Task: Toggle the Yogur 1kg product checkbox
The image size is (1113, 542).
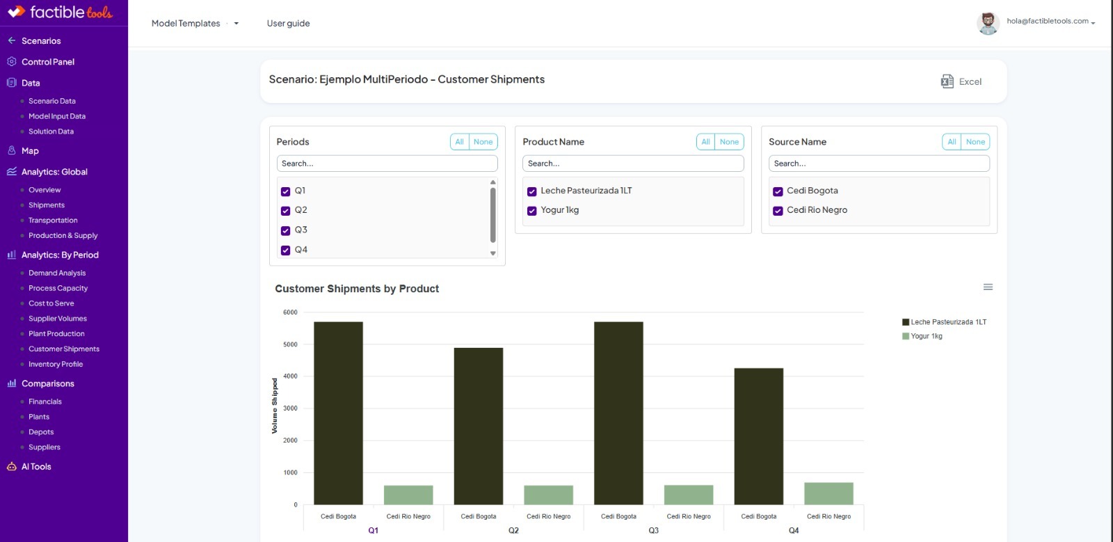Action: (x=531, y=211)
